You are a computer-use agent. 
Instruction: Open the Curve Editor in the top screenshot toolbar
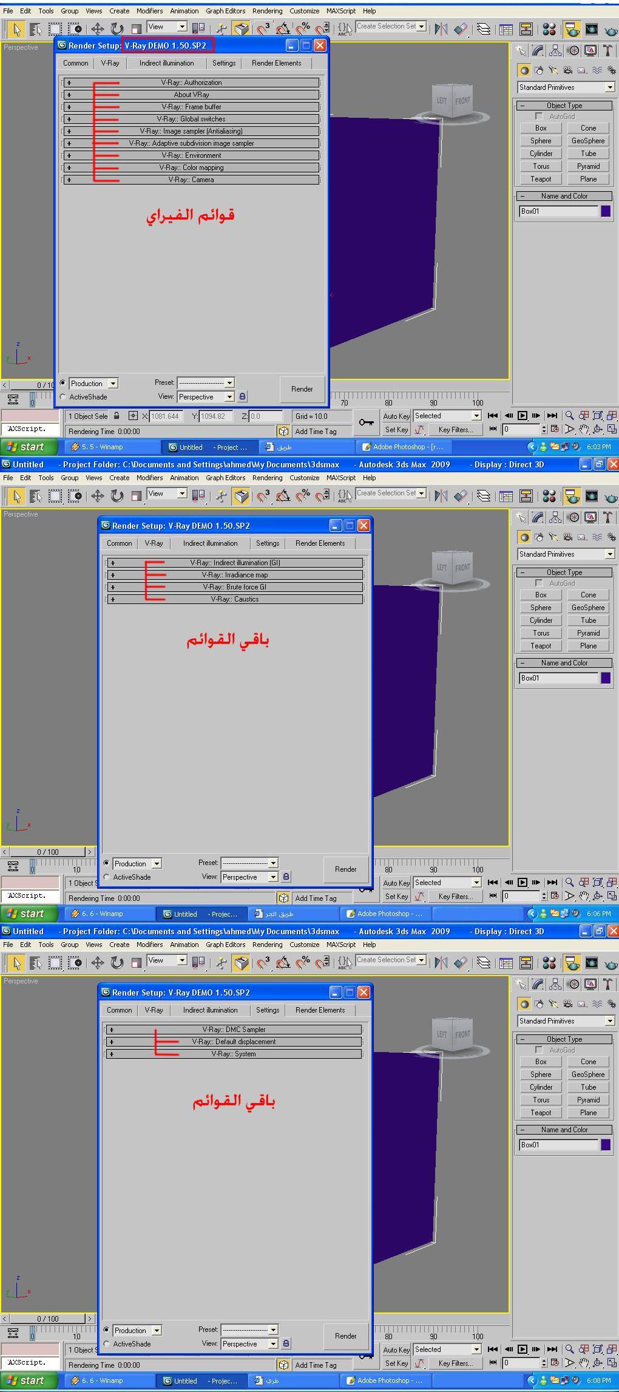tap(506, 29)
